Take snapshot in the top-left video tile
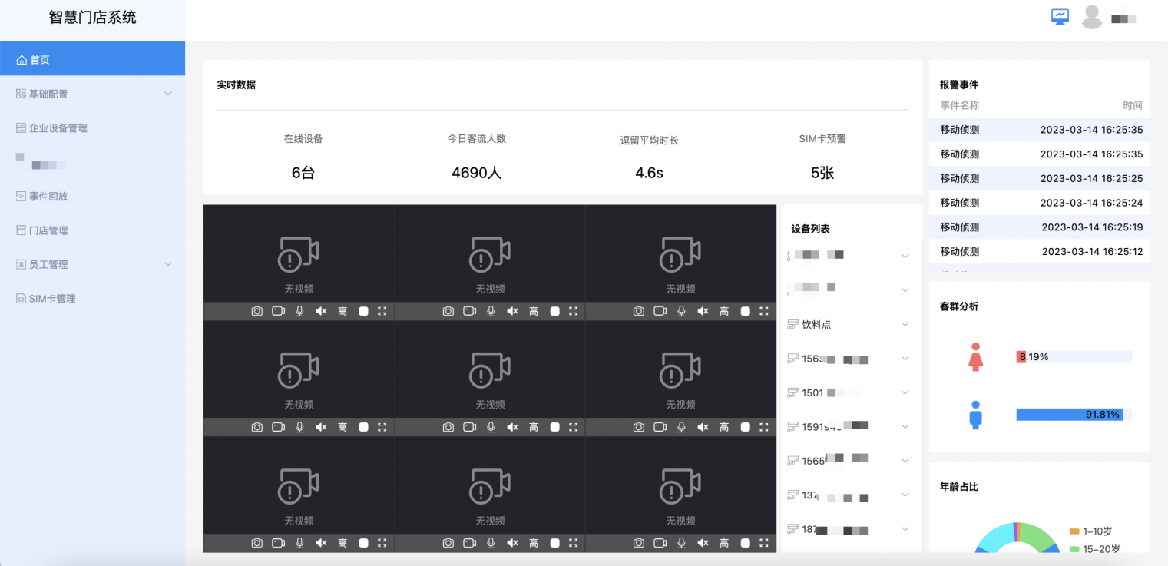 click(257, 311)
